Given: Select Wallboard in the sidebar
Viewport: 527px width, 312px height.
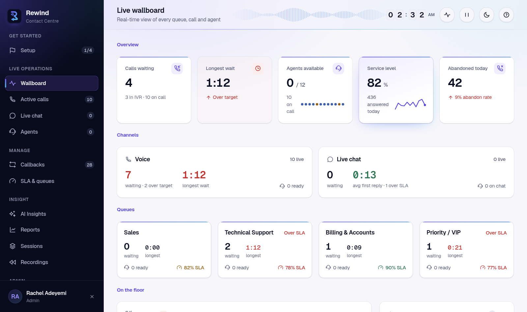Looking at the screenshot, I should point(52,83).
